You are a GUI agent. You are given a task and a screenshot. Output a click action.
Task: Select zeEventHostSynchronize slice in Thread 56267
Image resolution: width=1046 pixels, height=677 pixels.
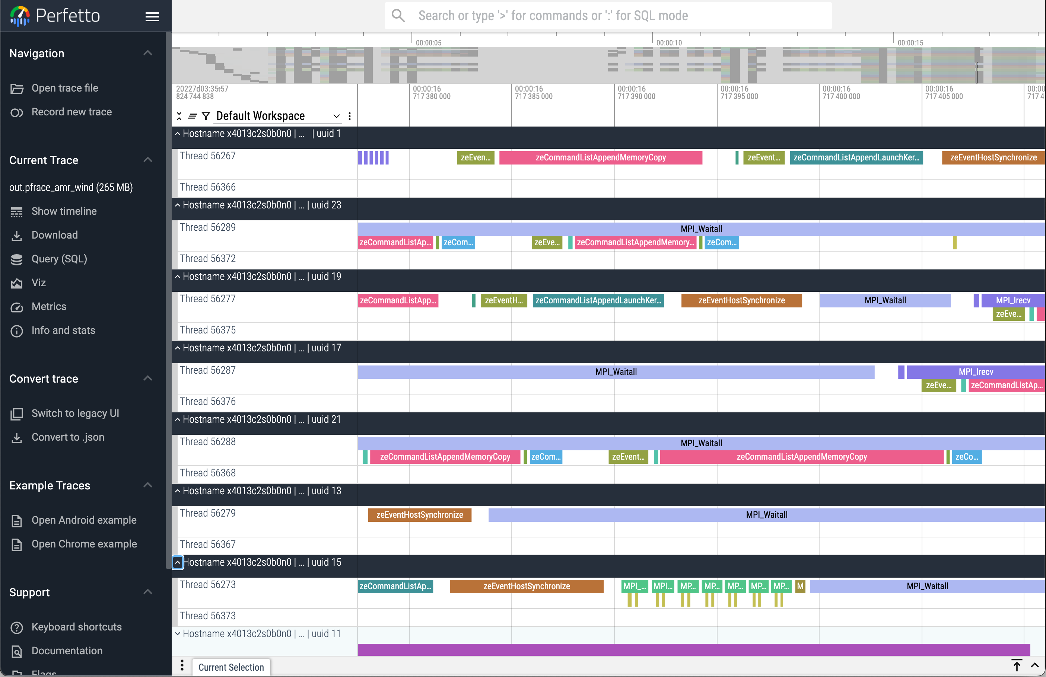tap(993, 157)
